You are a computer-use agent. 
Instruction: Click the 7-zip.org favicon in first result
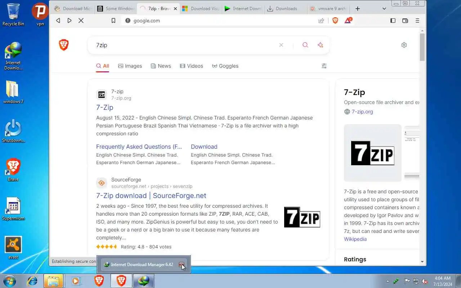(x=102, y=95)
